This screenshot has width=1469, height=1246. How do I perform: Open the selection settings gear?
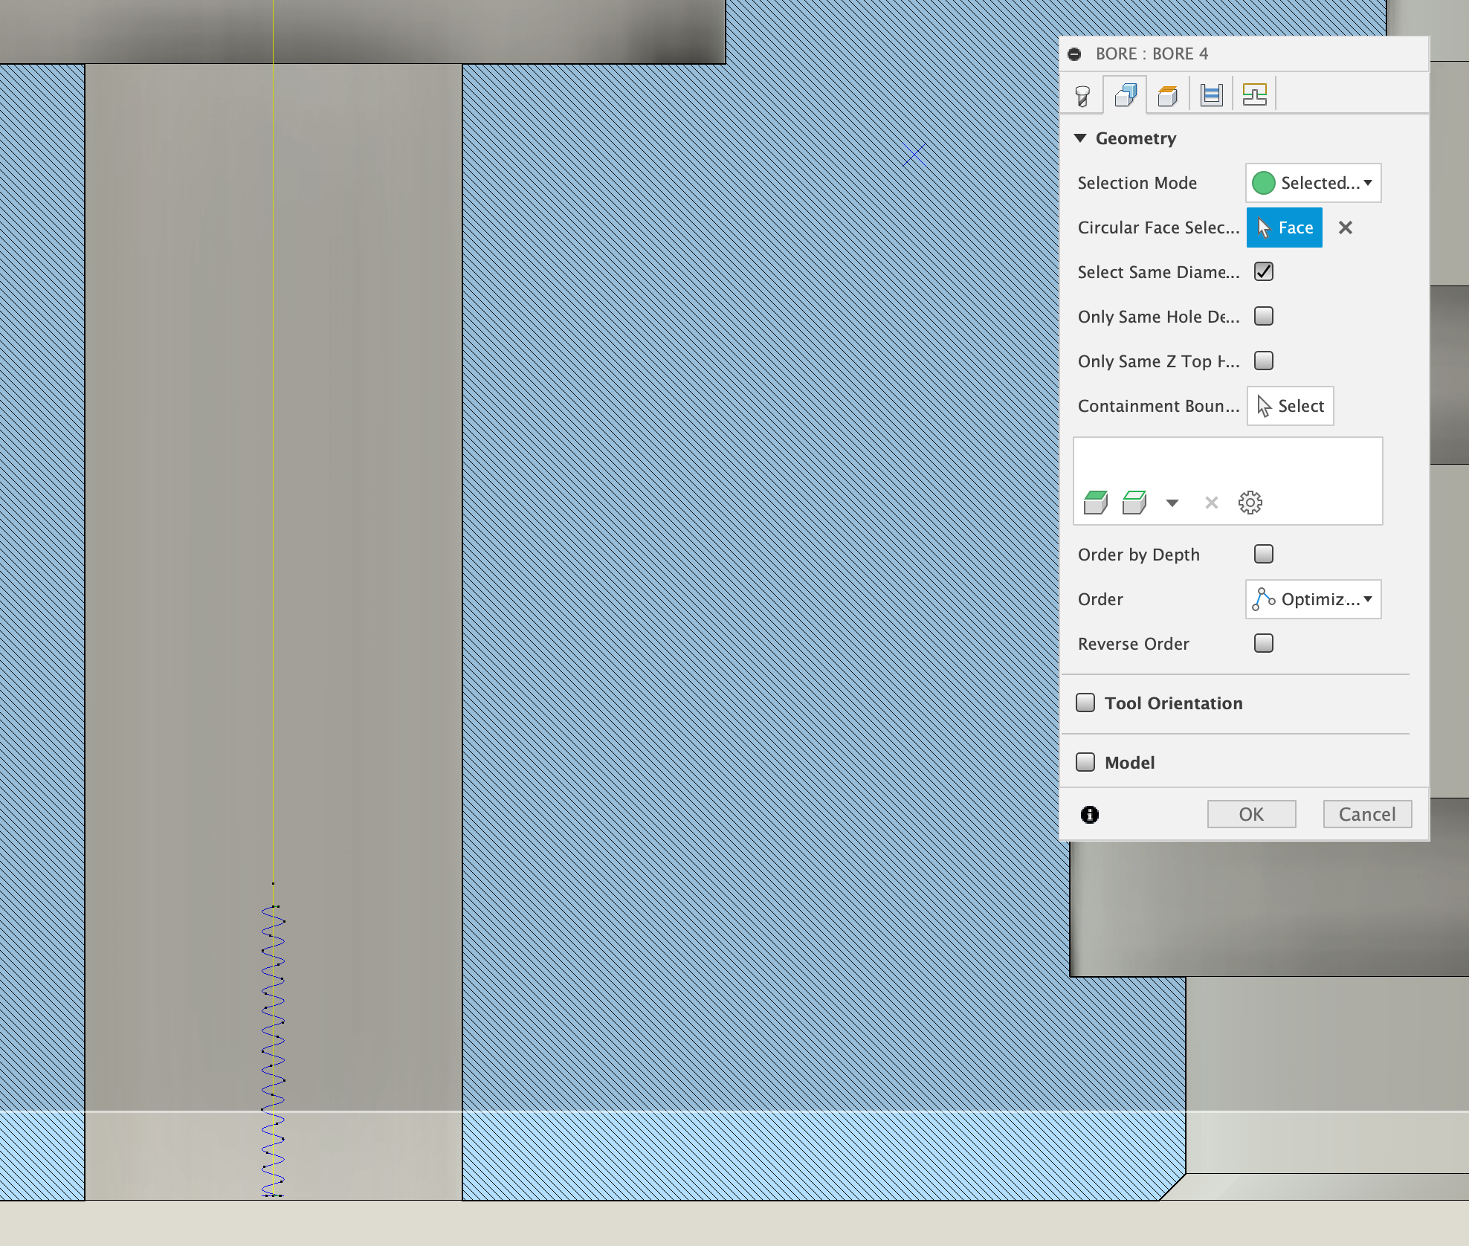[x=1250, y=502]
